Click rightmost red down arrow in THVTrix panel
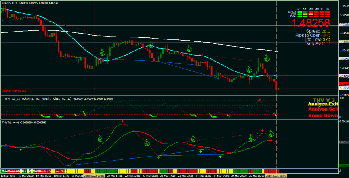 (x=262, y=130)
